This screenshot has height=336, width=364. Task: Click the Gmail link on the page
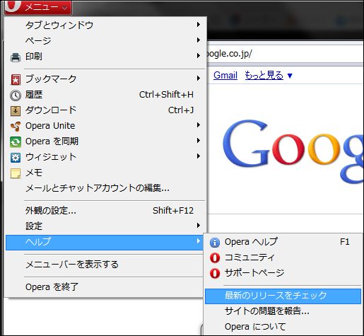coord(225,76)
